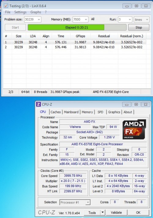Switch to the Graphics tab

(x=114, y=112)
